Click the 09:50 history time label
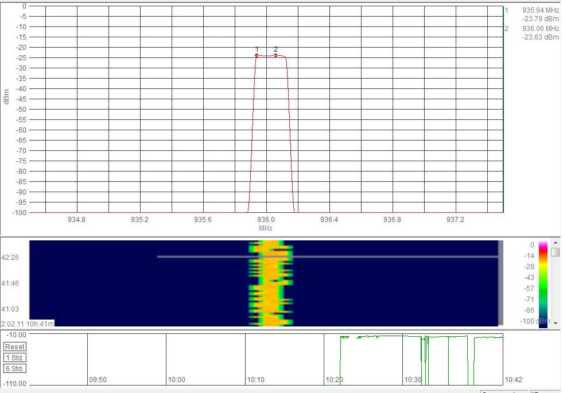Screen dimensions: 563x393 (x=98, y=380)
